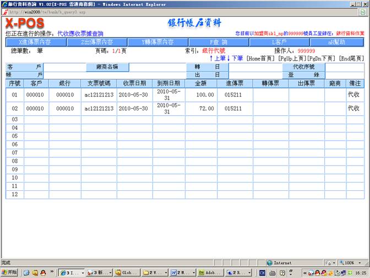This screenshot has width=370, height=278.
Task: Go to next record with ↓下筆
Action: click(235, 58)
